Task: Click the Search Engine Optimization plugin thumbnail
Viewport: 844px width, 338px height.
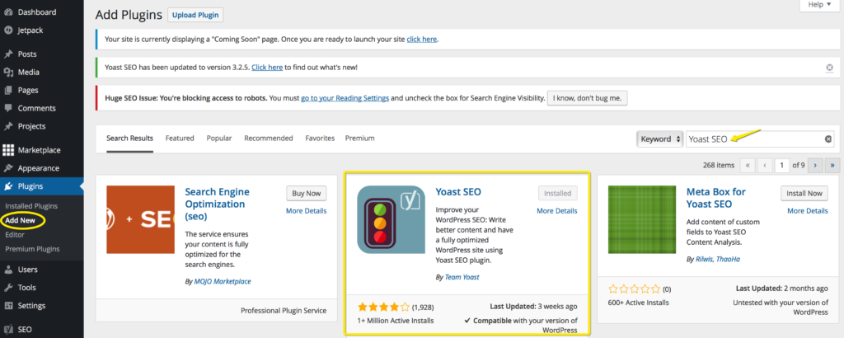Action: click(140, 219)
